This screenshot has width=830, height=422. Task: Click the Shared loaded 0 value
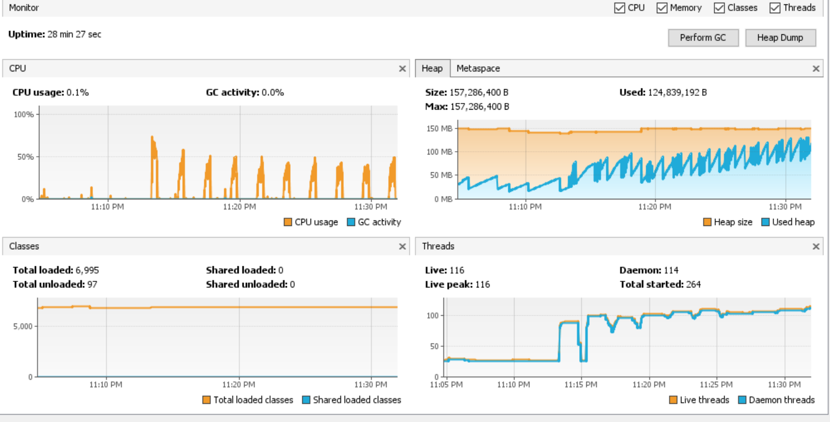point(281,270)
